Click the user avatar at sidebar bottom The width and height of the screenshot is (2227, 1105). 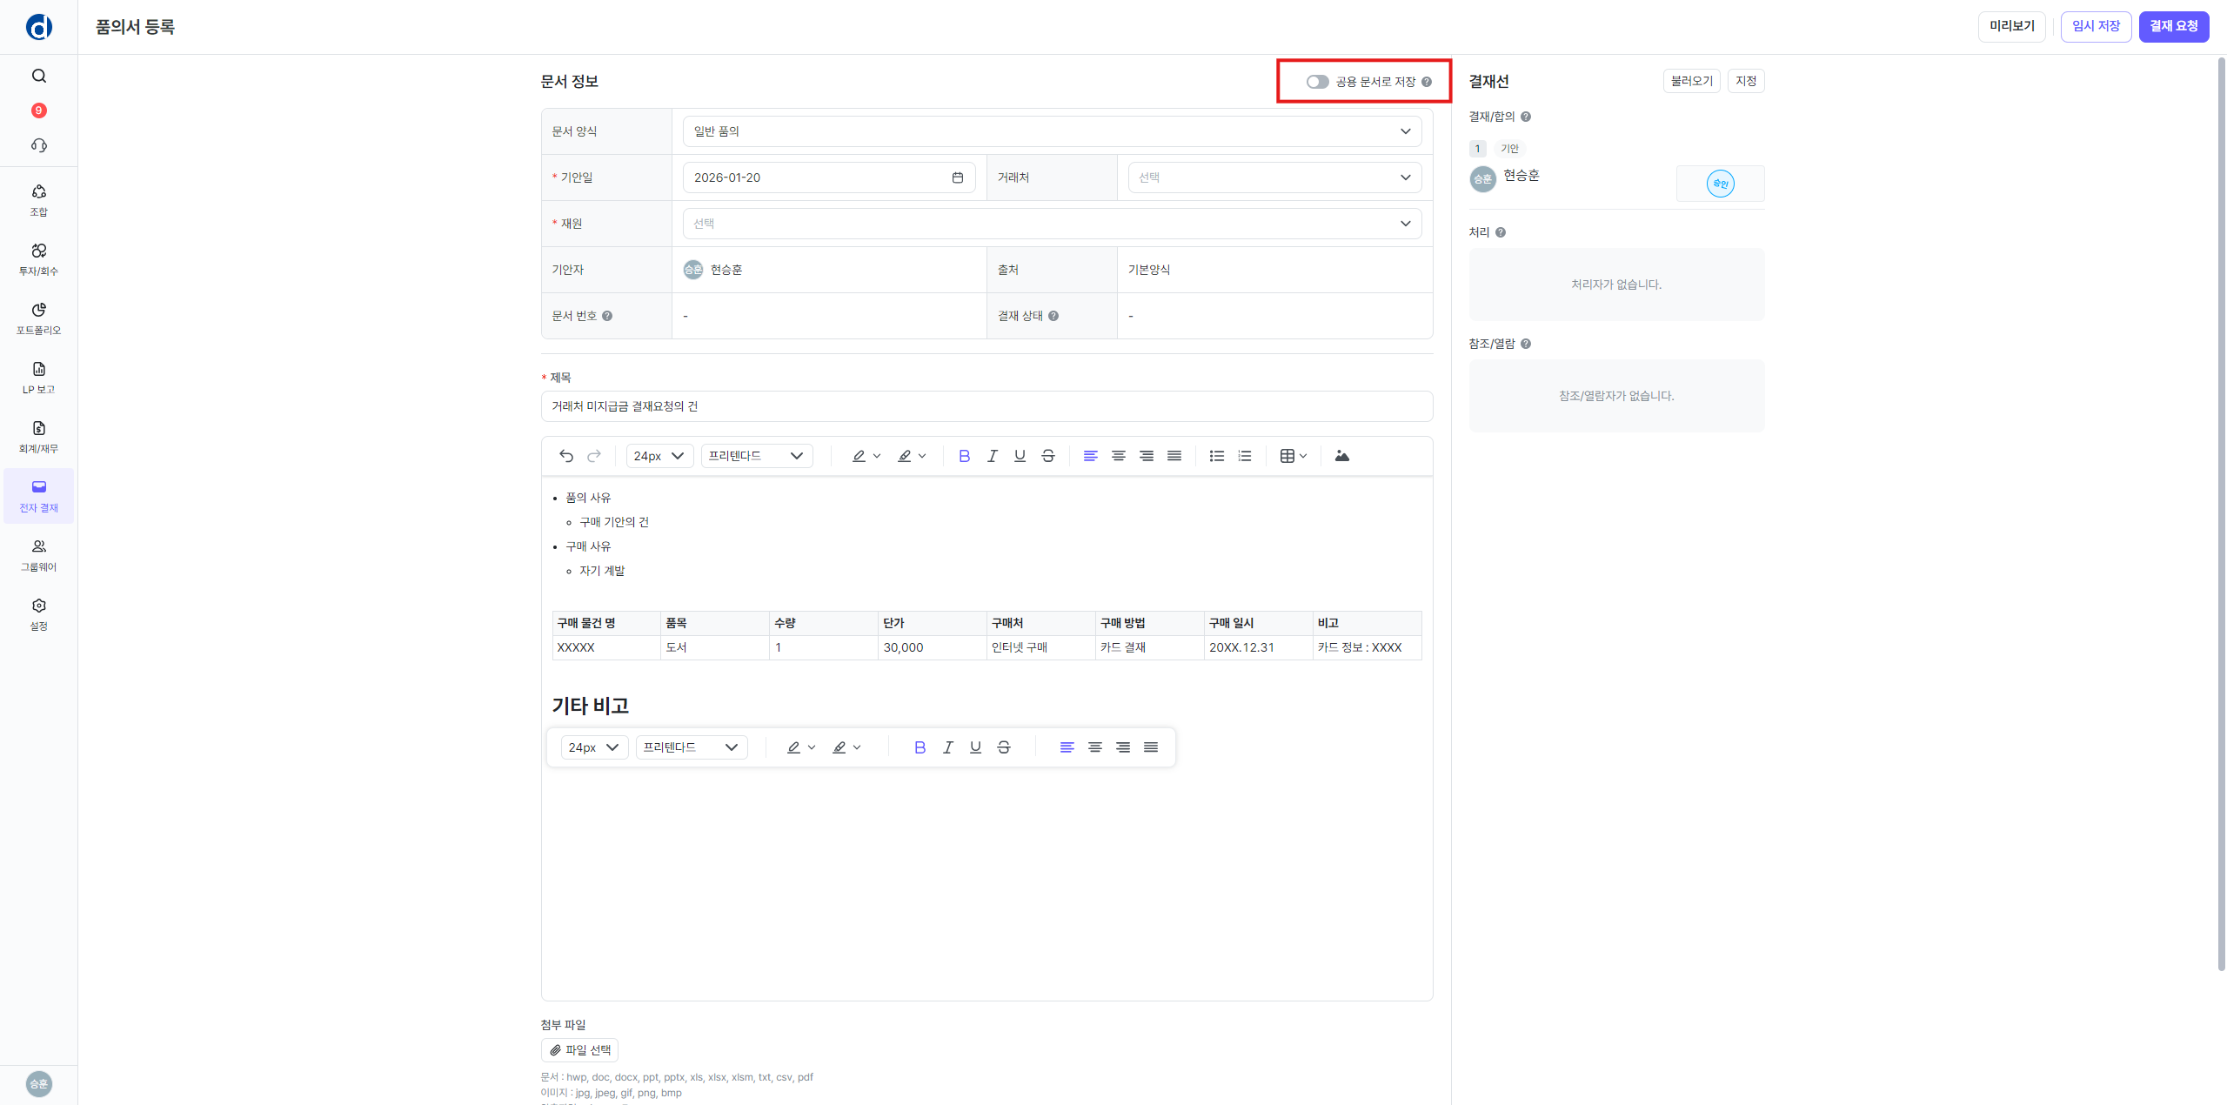[39, 1083]
